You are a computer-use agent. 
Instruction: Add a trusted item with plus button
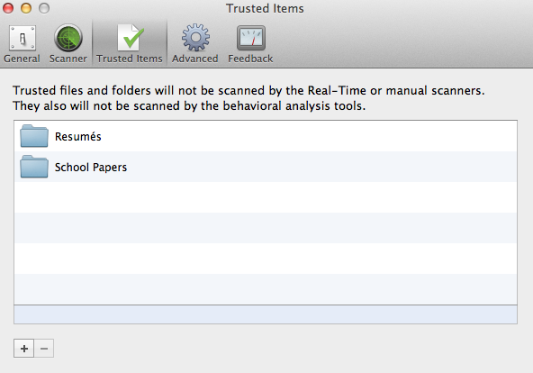click(x=23, y=349)
